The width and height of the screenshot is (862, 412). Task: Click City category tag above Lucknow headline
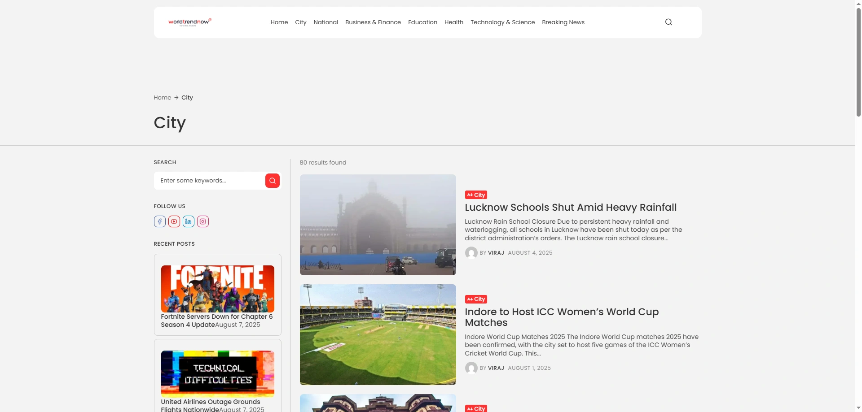pyautogui.click(x=476, y=195)
